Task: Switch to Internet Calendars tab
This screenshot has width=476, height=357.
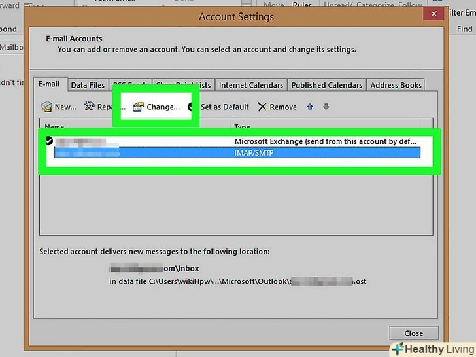Action: click(x=251, y=85)
